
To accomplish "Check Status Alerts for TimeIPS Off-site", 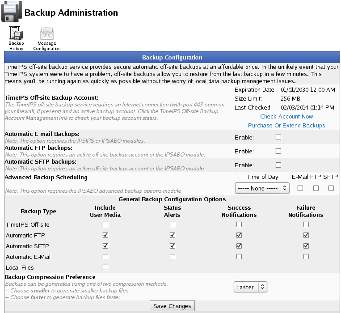I will [x=173, y=224].
